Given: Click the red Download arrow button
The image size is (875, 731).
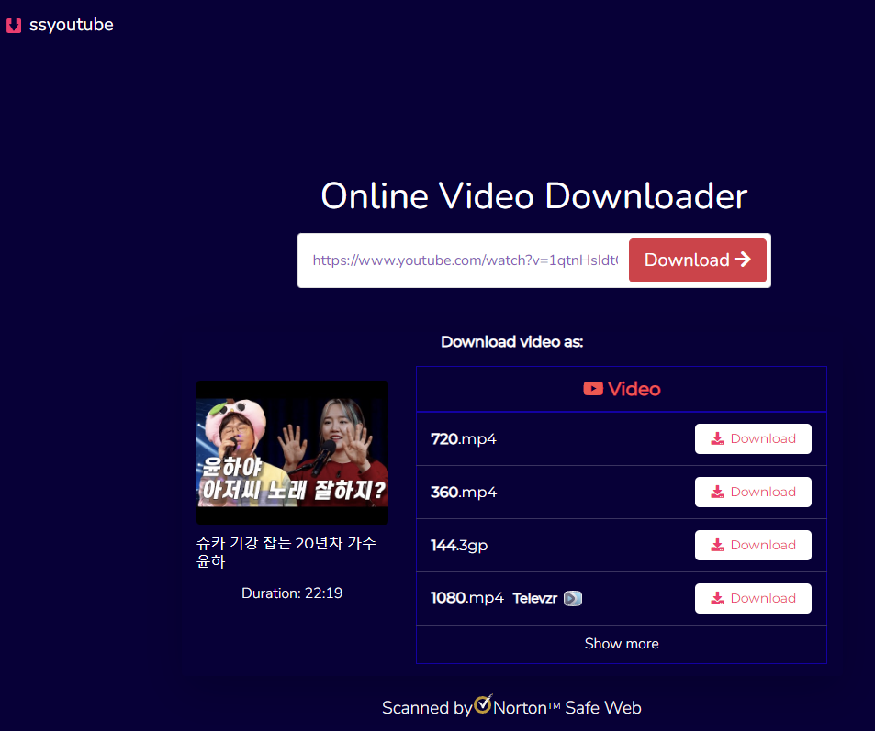Looking at the screenshot, I should [x=697, y=260].
